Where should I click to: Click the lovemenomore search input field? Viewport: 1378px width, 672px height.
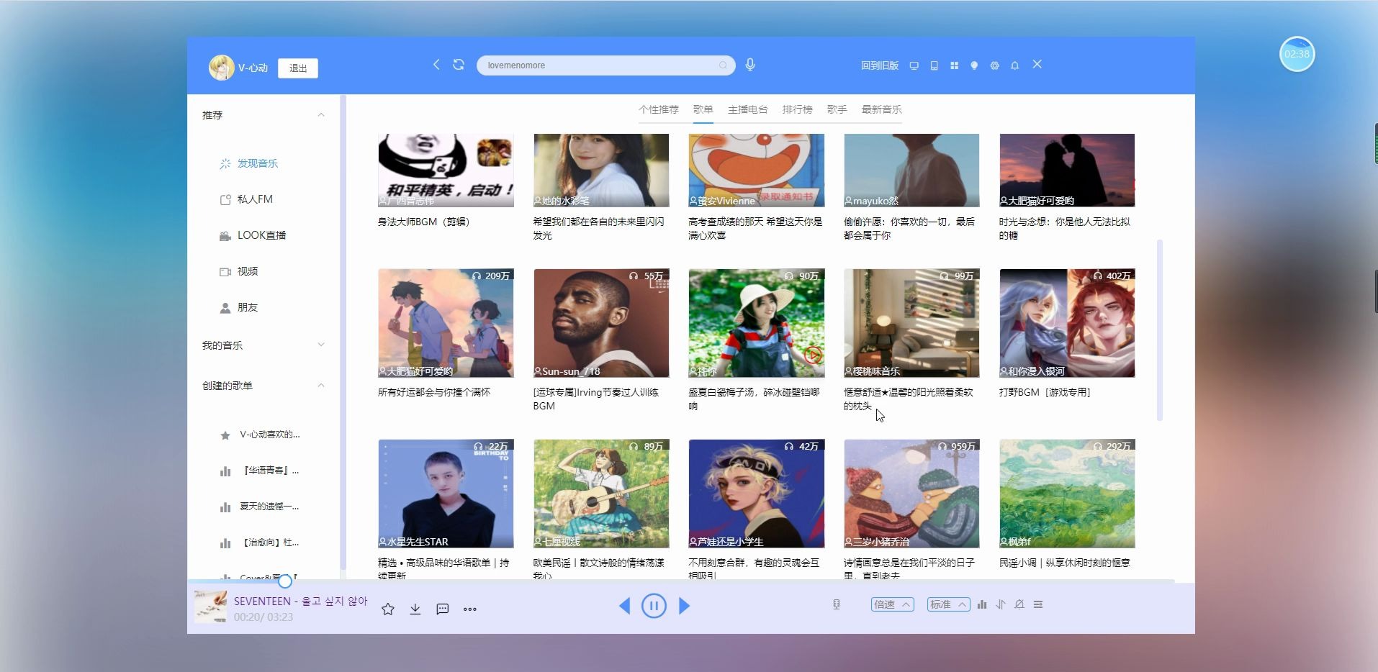(605, 65)
